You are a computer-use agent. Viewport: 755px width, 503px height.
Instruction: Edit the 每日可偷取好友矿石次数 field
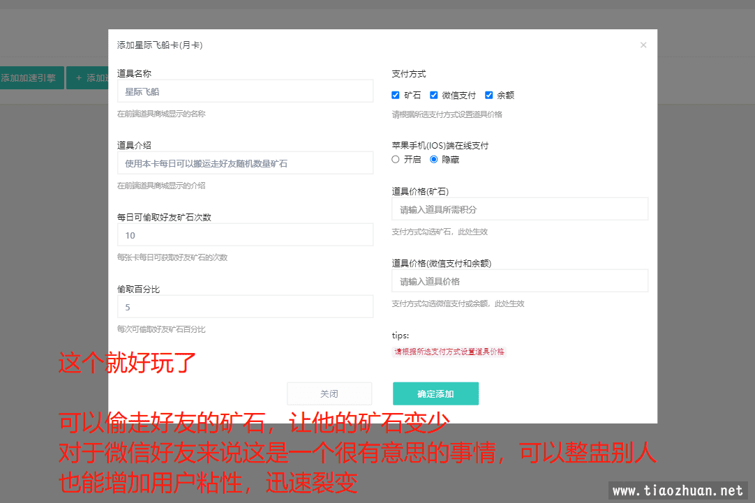tap(245, 235)
